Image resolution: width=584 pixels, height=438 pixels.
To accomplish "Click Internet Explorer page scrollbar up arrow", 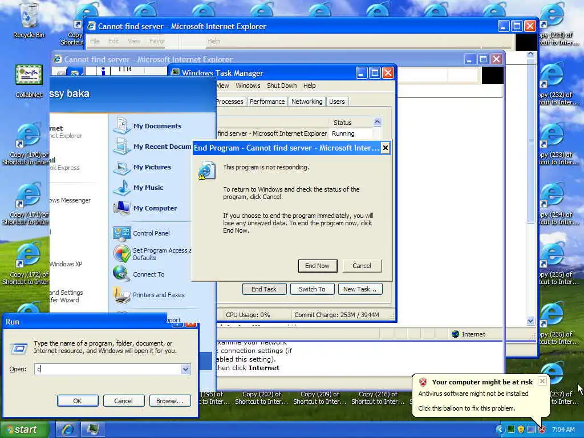I will [530, 54].
